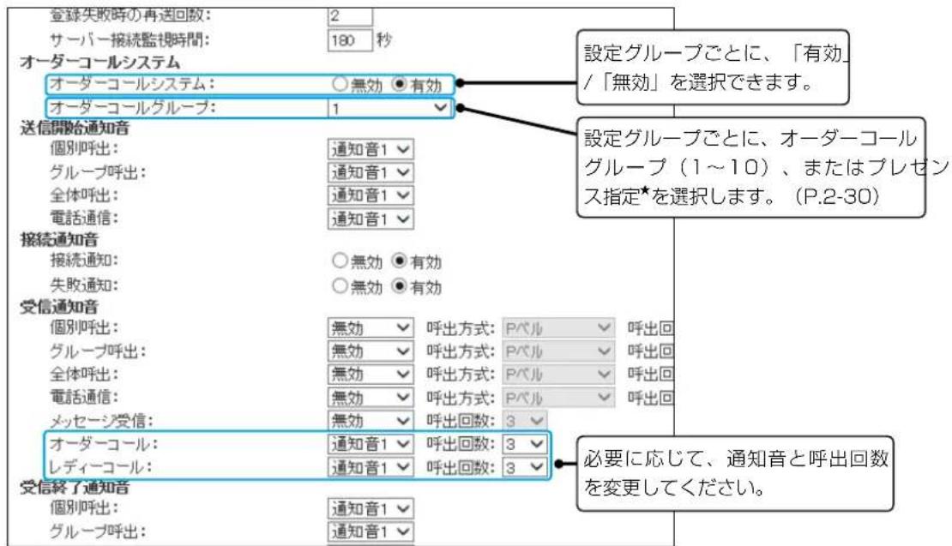Image resolution: width=952 pixels, height=546 pixels.
Task: Open the レディーコール 呼出回数 dropdown
Action: coord(525,467)
